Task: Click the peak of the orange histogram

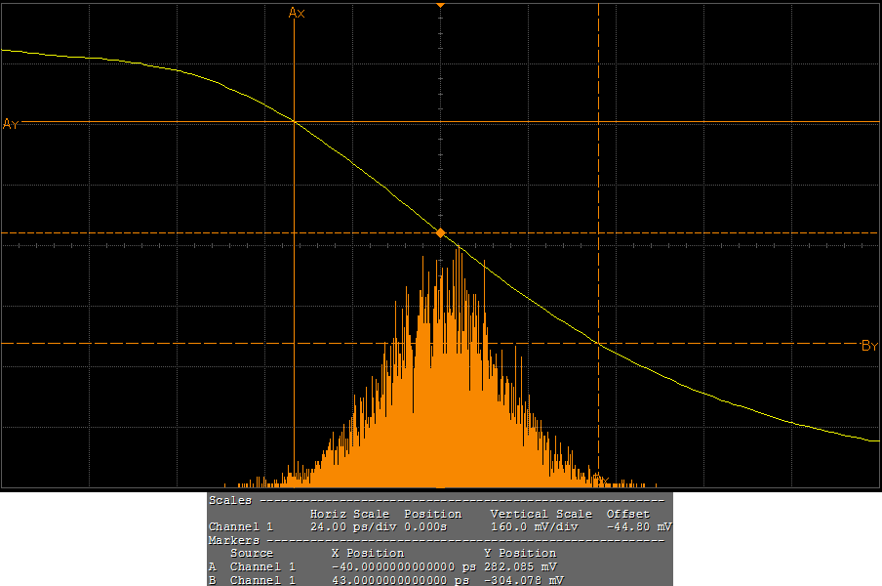Action: (x=457, y=252)
